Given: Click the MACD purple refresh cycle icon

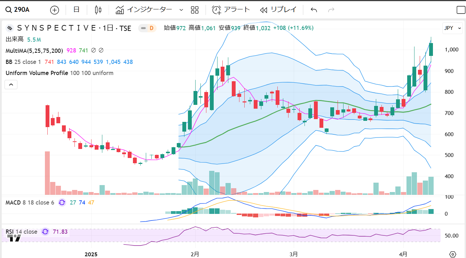Looking at the screenshot, I should tap(62, 202).
